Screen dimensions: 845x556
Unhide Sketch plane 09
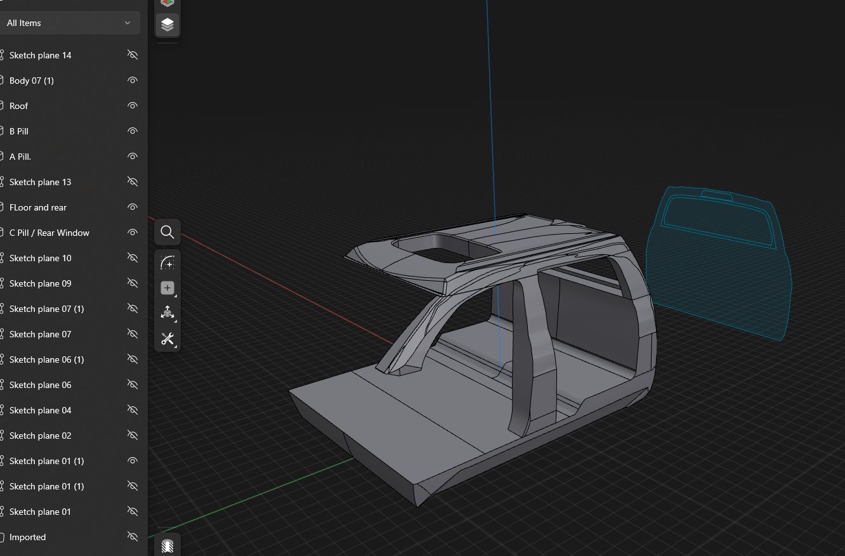pyautogui.click(x=133, y=283)
